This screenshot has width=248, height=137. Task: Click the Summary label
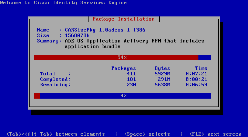49,41
